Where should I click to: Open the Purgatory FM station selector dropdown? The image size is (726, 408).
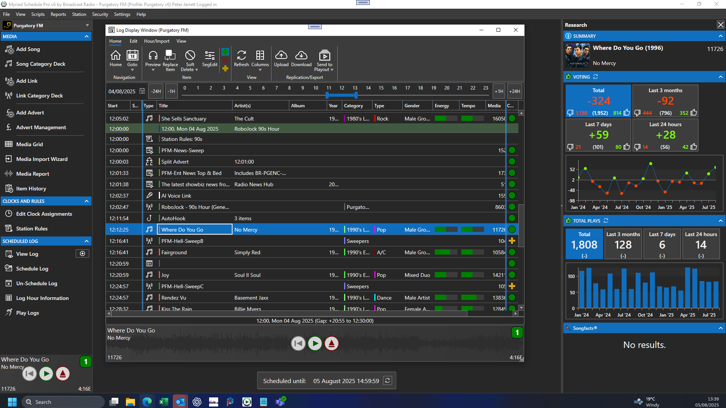tap(87, 25)
